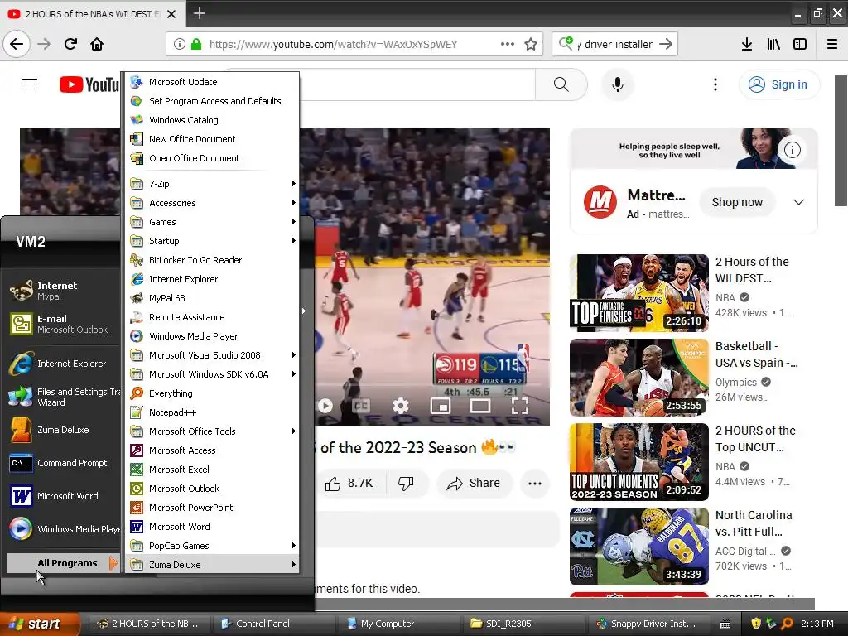The image size is (848, 636).
Task: Toggle miniplayer mode on the video
Action: pos(441,405)
